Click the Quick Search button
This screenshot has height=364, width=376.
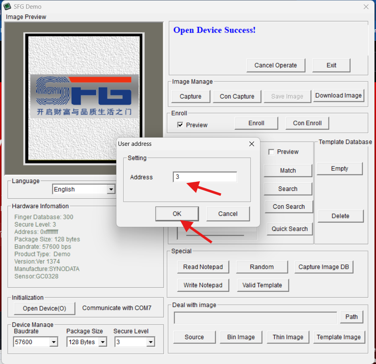click(290, 229)
